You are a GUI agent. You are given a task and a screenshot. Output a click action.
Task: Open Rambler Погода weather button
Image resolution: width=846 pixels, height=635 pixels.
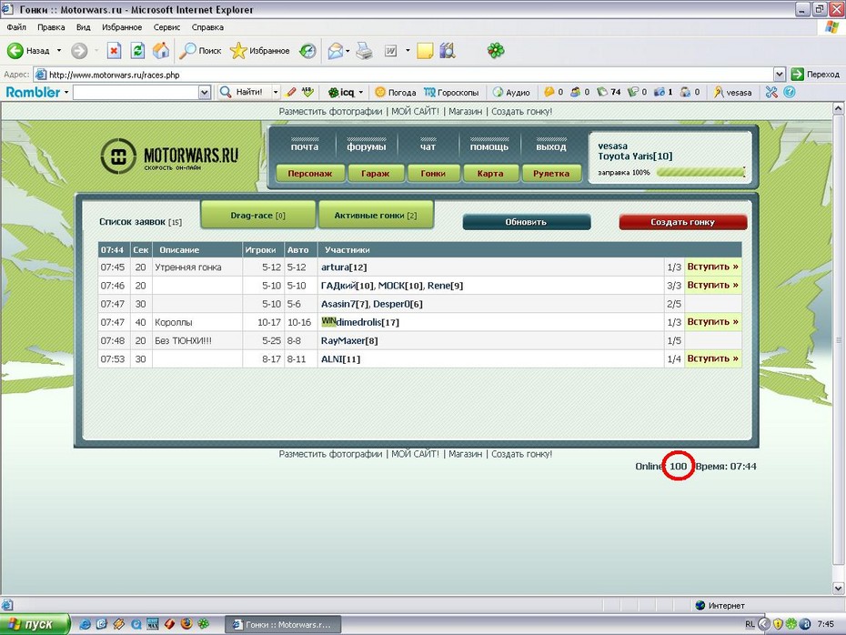(396, 92)
